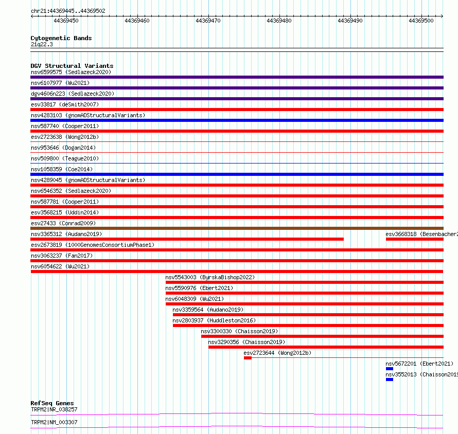458x434 pixels.
Task: Click the ruler's left arrow end
Action: [x=32, y=16]
